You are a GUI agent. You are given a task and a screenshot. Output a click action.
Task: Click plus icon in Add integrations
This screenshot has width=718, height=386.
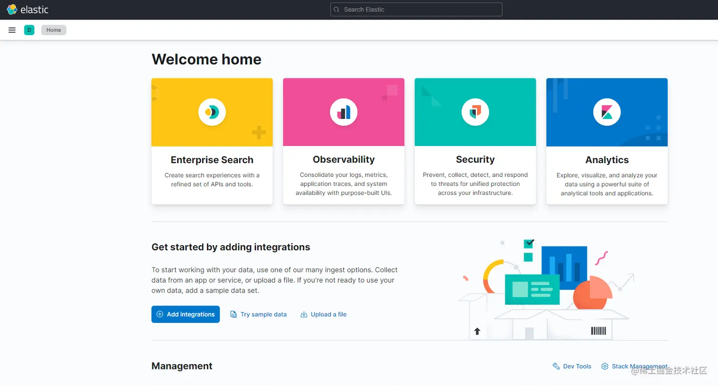pos(160,314)
